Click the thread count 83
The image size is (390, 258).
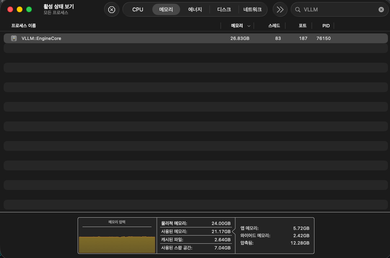[x=278, y=38]
